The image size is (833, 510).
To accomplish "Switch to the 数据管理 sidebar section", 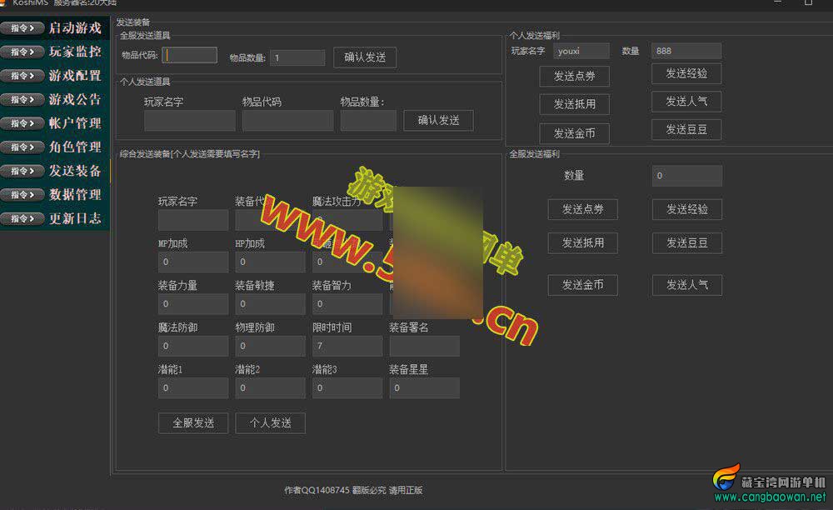I will click(74, 195).
